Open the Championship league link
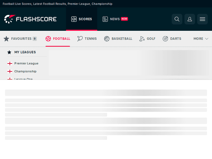Image resolution: width=212 pixels, height=159 pixels. pyautogui.click(x=25, y=71)
